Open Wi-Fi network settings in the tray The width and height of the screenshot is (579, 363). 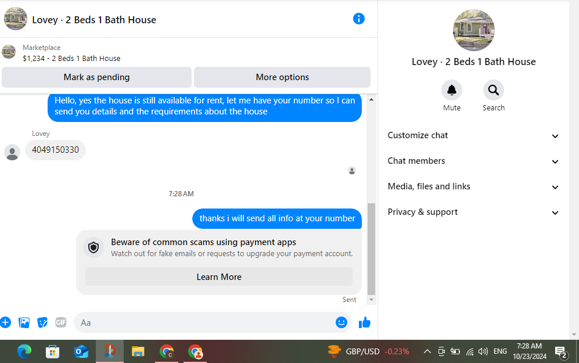[470, 351]
